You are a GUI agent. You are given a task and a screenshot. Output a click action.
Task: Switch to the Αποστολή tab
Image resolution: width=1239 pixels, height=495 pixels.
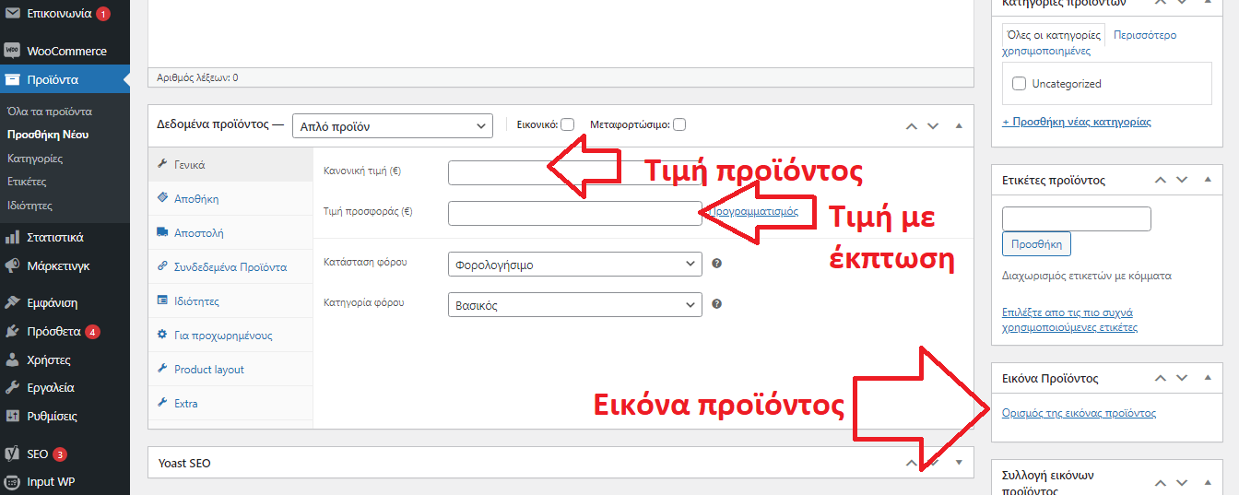tap(199, 233)
